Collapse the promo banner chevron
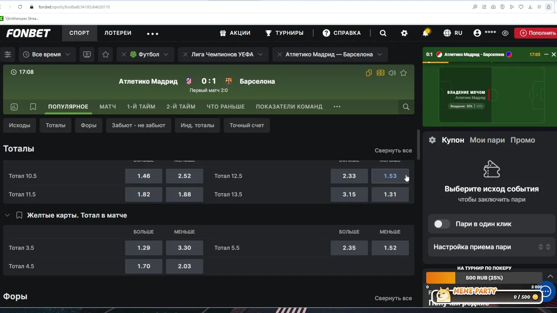The image size is (557, 313). pos(550,276)
